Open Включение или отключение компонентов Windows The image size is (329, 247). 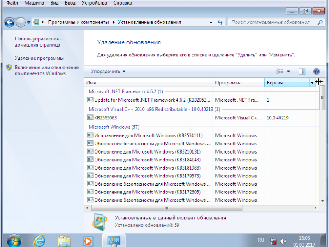point(46,70)
